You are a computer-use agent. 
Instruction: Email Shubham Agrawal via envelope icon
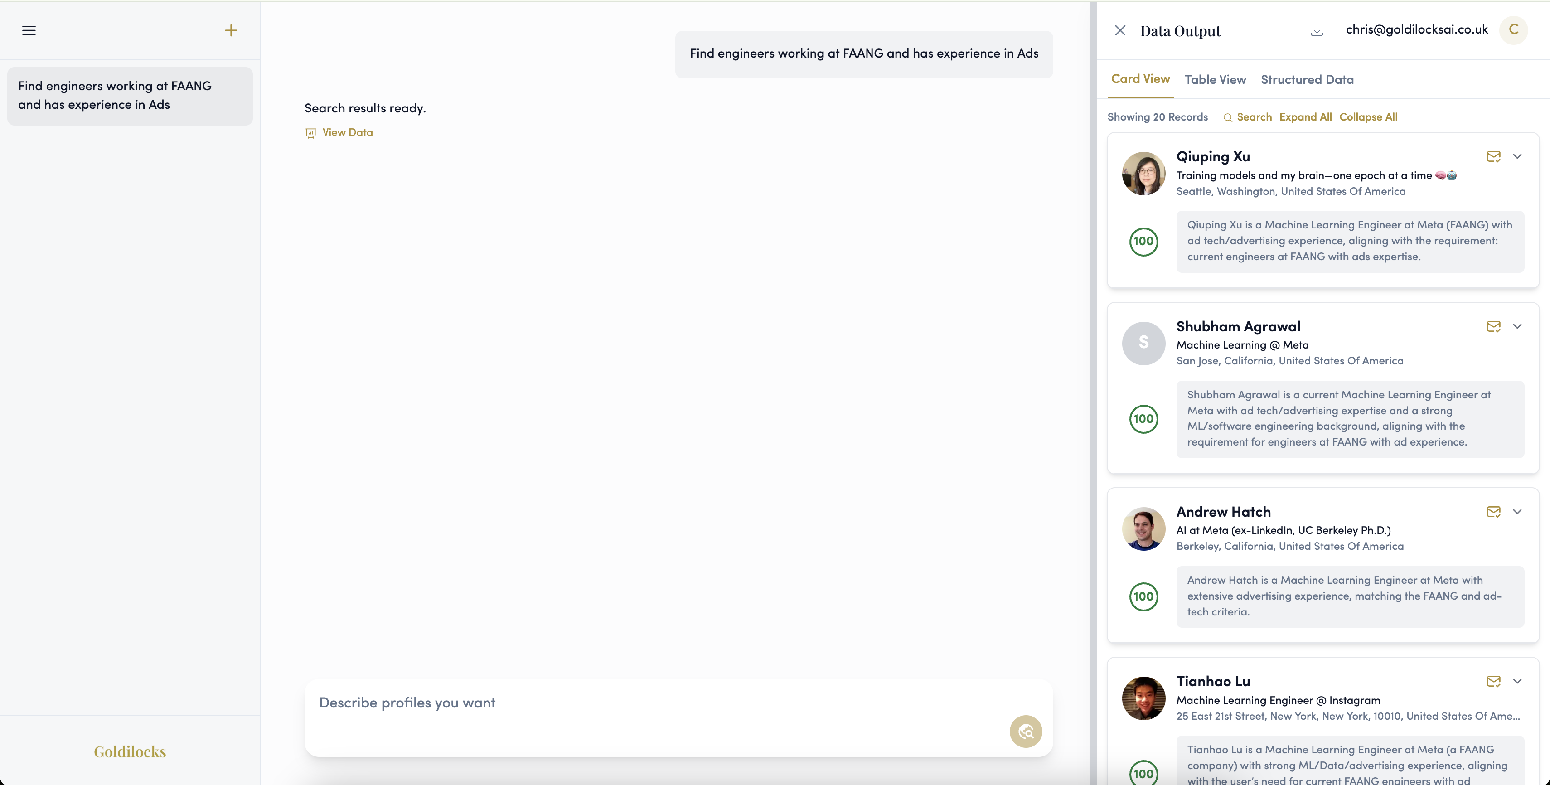(x=1493, y=326)
